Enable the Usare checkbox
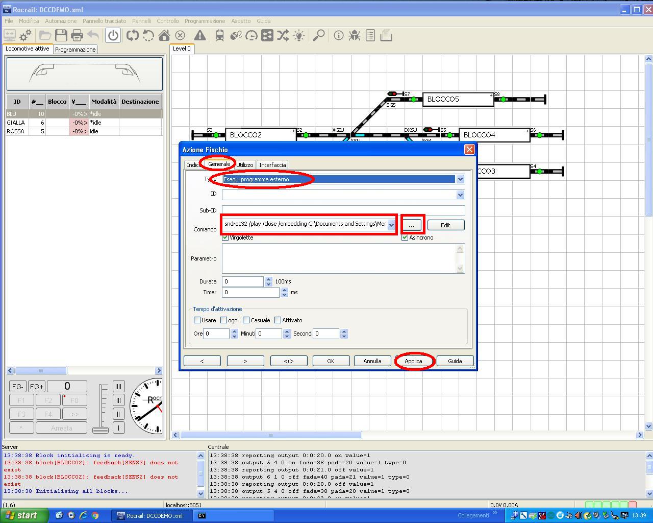653x523 pixels. click(197, 320)
